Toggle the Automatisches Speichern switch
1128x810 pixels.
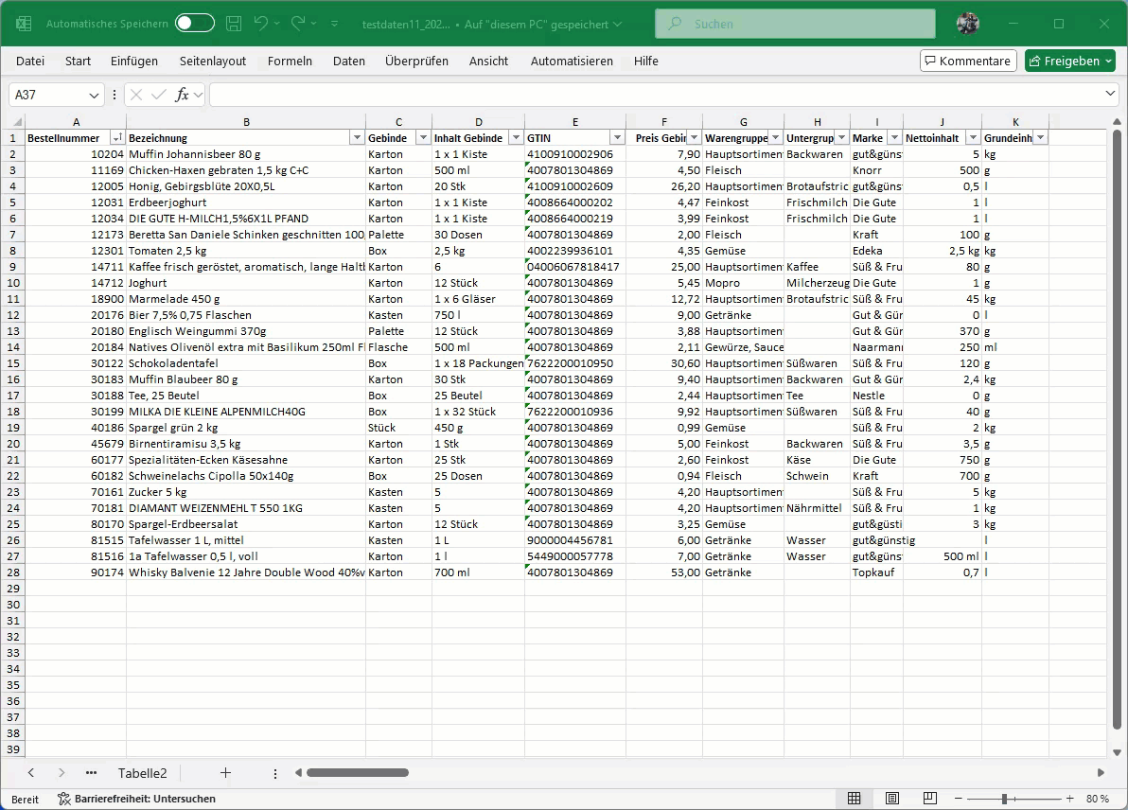tap(194, 24)
